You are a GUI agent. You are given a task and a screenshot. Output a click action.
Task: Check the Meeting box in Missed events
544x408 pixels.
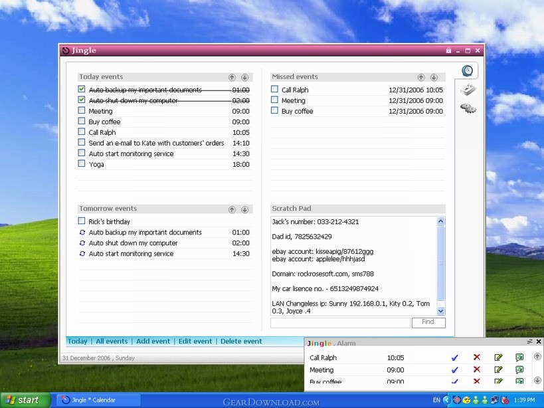pos(274,100)
